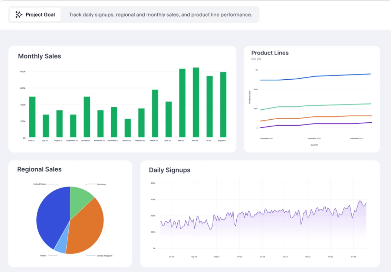
Task: Pick the January 23 bar in Monthly Sales
Action: coord(128,128)
